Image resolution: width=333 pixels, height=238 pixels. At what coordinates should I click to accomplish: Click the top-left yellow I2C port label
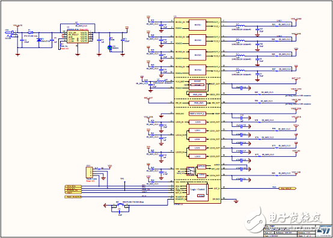(73, 186)
